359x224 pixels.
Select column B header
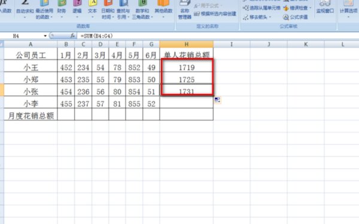pyautogui.click(x=66, y=44)
